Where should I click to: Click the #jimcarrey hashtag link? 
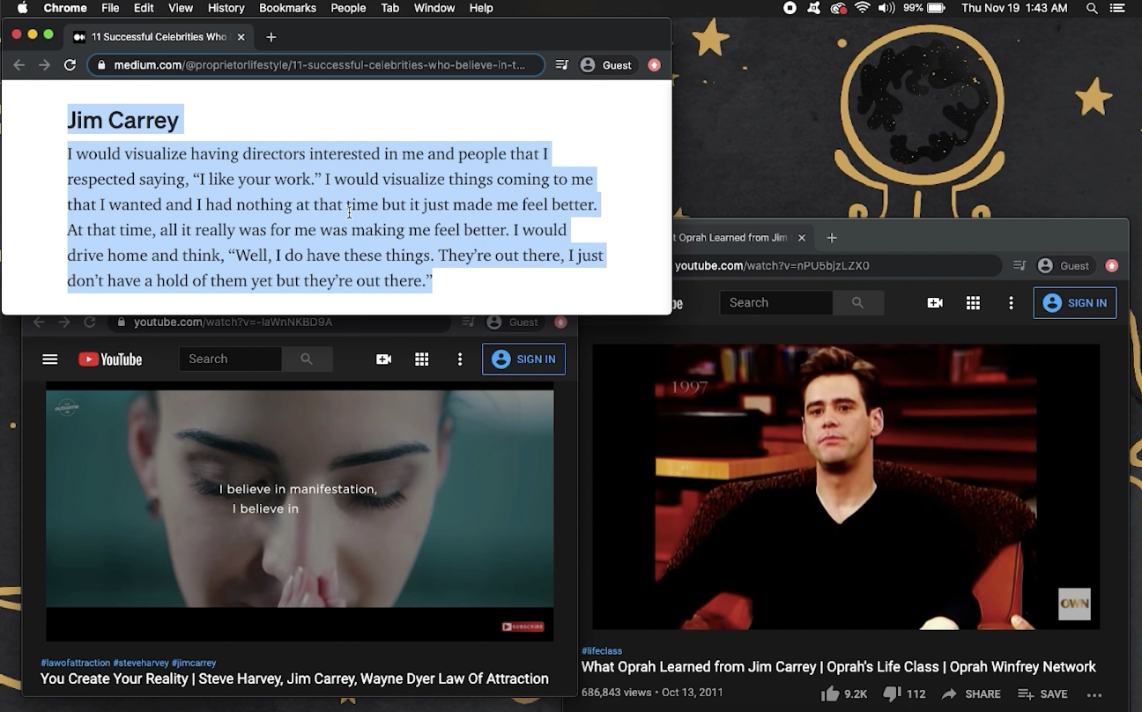coord(194,663)
